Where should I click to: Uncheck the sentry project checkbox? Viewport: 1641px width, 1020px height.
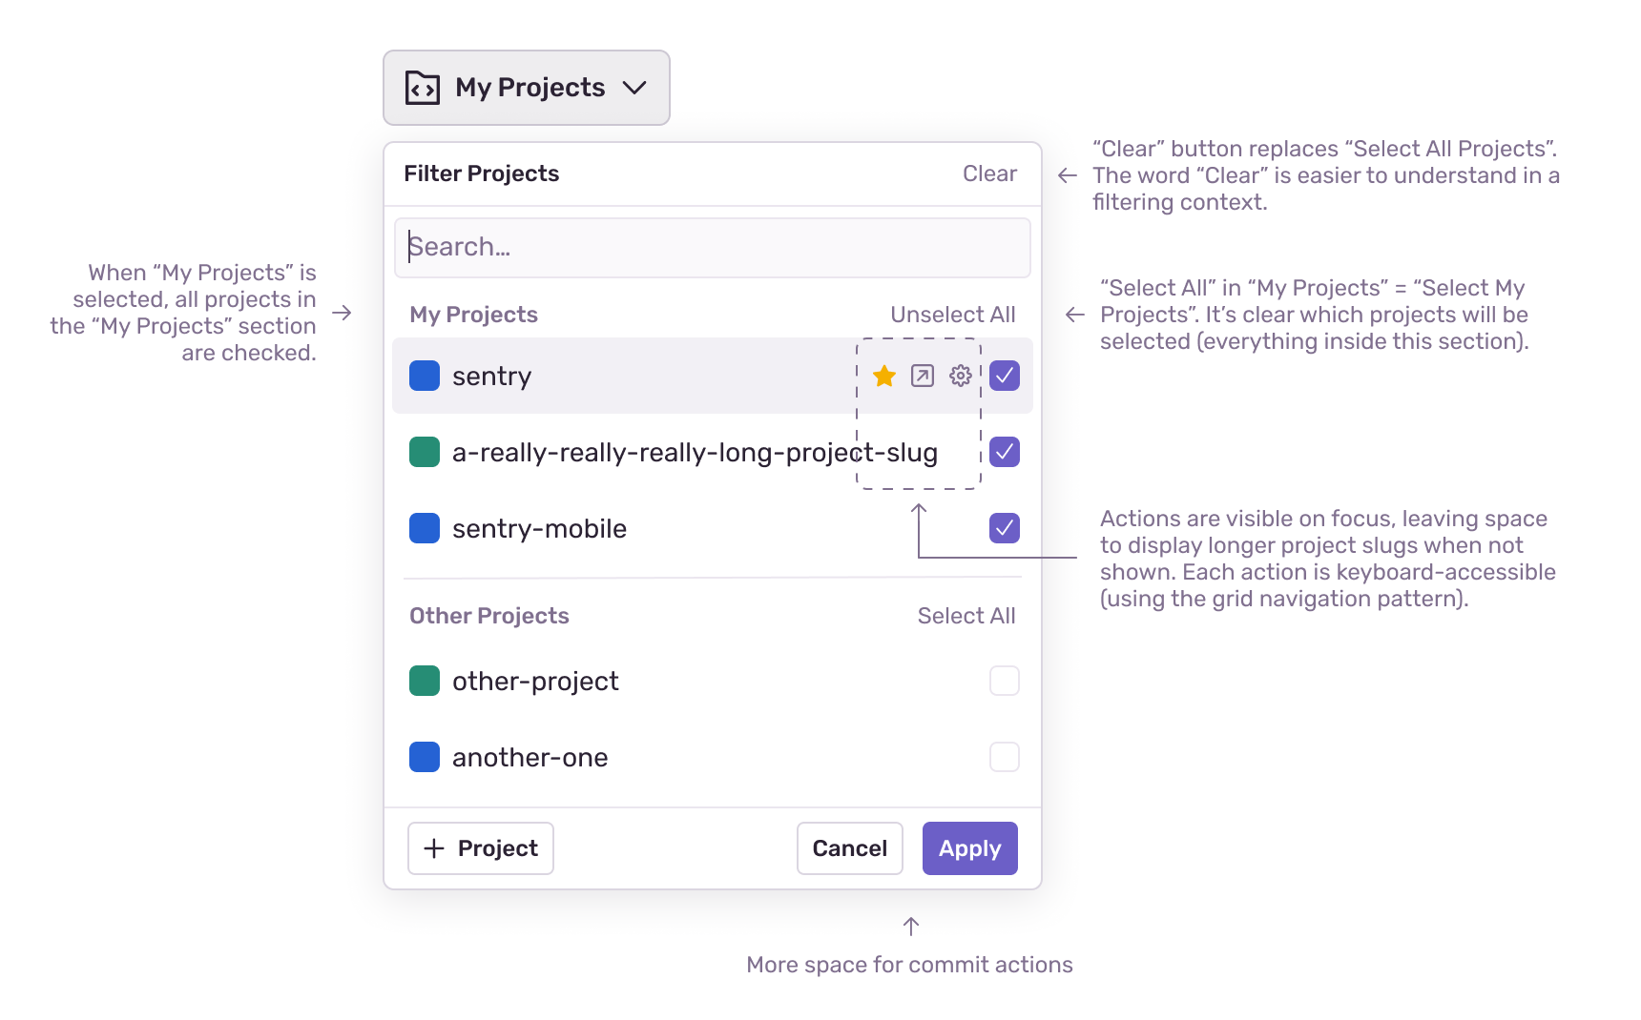tap(1004, 376)
